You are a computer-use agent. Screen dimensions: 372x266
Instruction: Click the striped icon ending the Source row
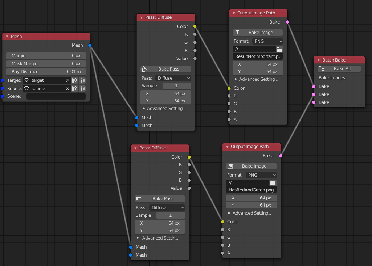(x=82, y=89)
